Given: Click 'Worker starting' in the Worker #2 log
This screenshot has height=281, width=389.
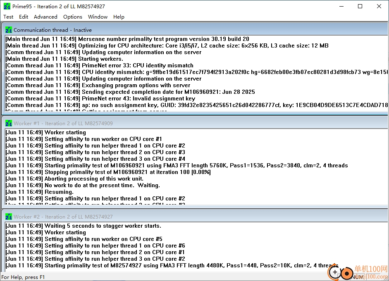Looking at the screenshot, I should tap(45, 233).
